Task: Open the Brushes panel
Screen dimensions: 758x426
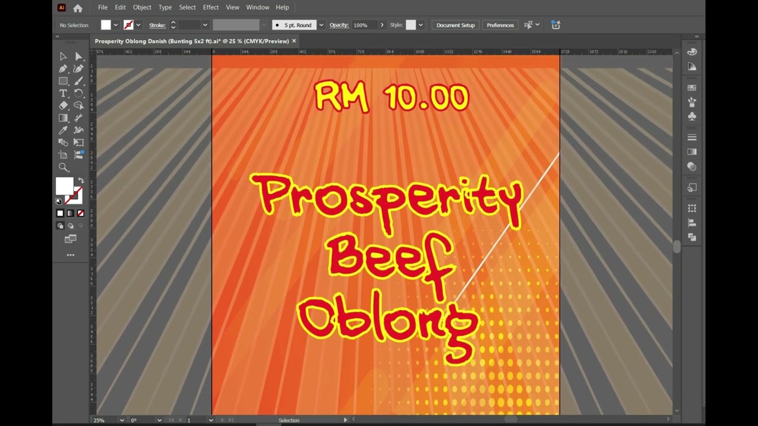Action: pos(692,102)
